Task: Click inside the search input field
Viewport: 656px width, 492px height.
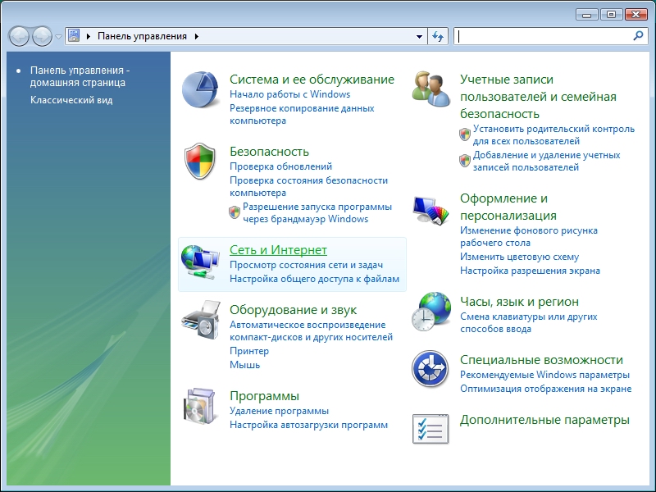Action: pos(543,36)
